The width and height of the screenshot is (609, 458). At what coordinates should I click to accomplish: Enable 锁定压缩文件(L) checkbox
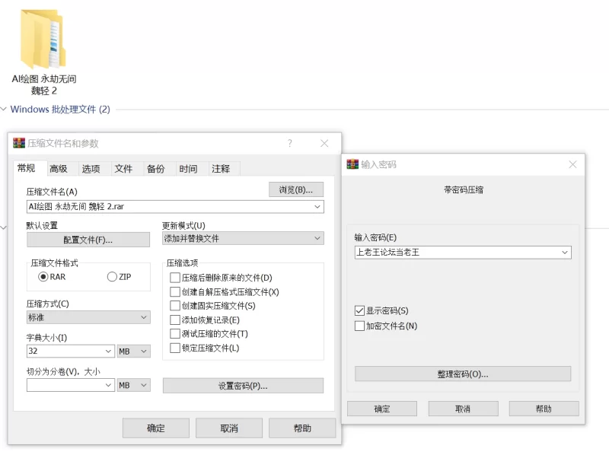click(175, 348)
